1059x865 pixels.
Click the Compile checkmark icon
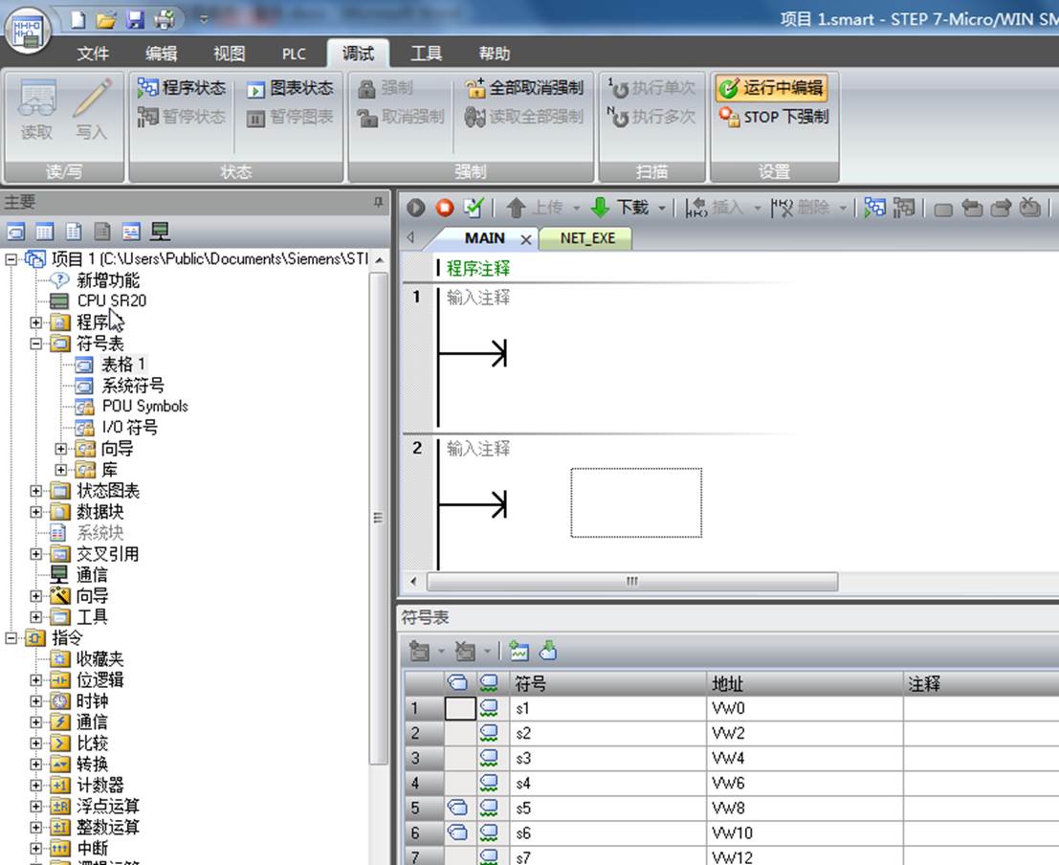coord(474,208)
